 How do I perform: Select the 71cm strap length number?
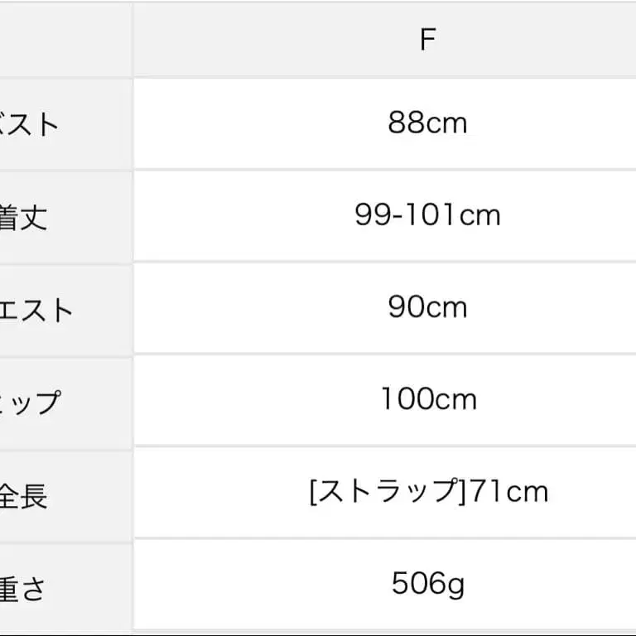pos(505,492)
